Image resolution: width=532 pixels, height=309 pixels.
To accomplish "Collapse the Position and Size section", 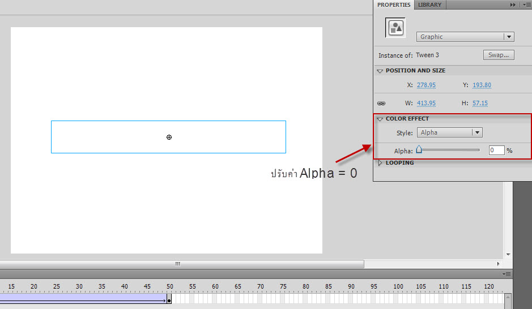I will click(380, 71).
